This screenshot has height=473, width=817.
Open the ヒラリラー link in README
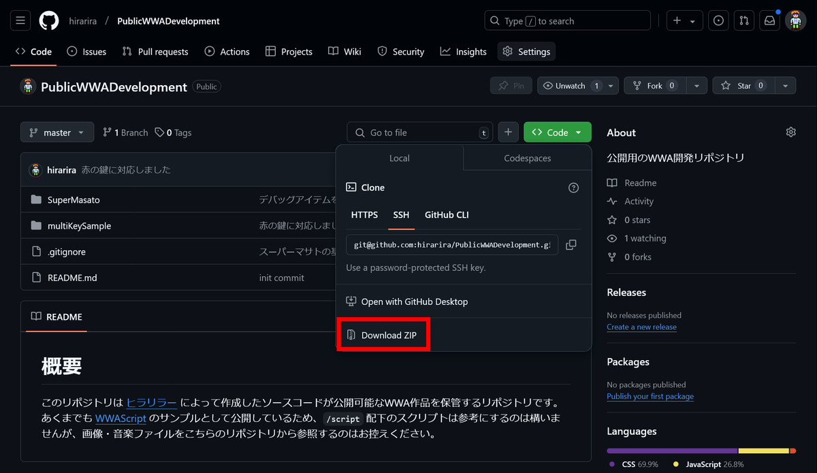pos(151,403)
